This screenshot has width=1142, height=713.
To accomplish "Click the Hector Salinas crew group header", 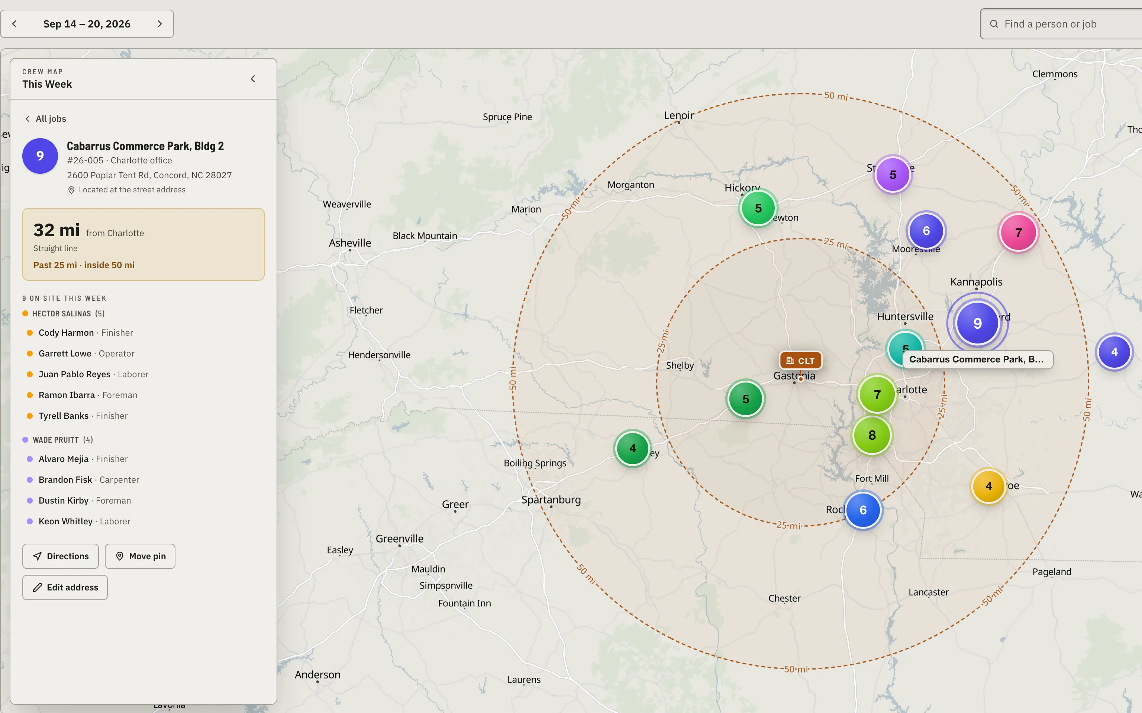I will point(64,313).
